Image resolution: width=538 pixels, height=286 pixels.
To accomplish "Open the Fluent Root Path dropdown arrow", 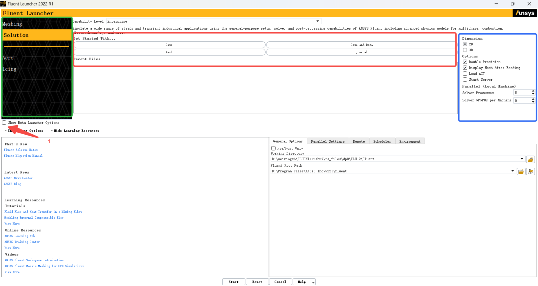I will 512,171.
